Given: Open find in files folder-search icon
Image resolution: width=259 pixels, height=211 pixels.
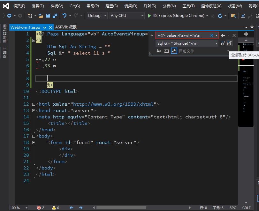Looking at the screenshot, I should coord(233,16).
